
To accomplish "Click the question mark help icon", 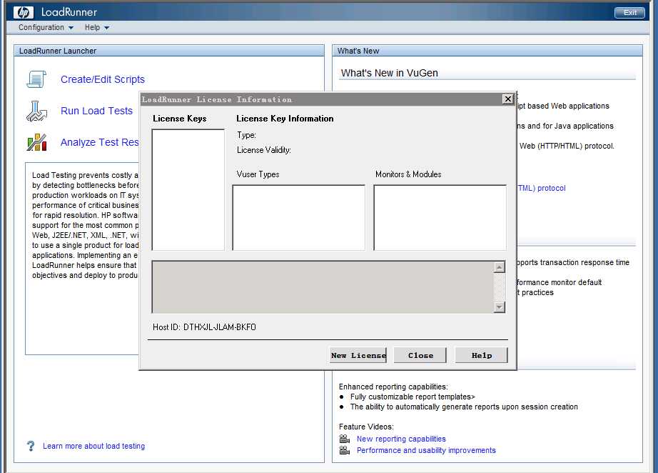I will [31, 446].
